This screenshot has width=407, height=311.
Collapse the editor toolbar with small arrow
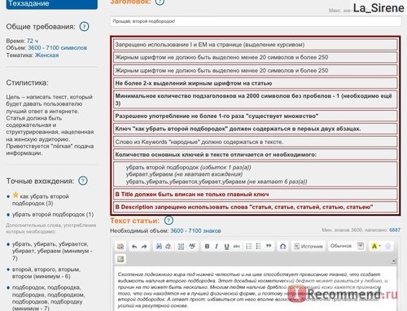pyautogui.click(x=393, y=261)
